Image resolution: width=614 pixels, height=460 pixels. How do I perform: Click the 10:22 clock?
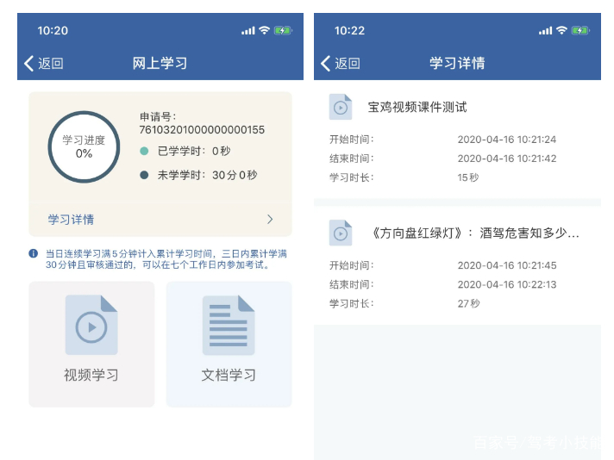coord(349,30)
